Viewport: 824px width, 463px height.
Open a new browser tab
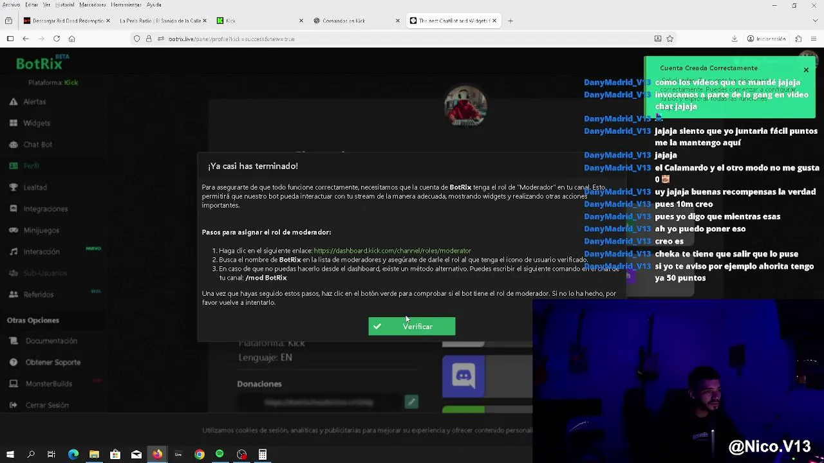click(510, 21)
